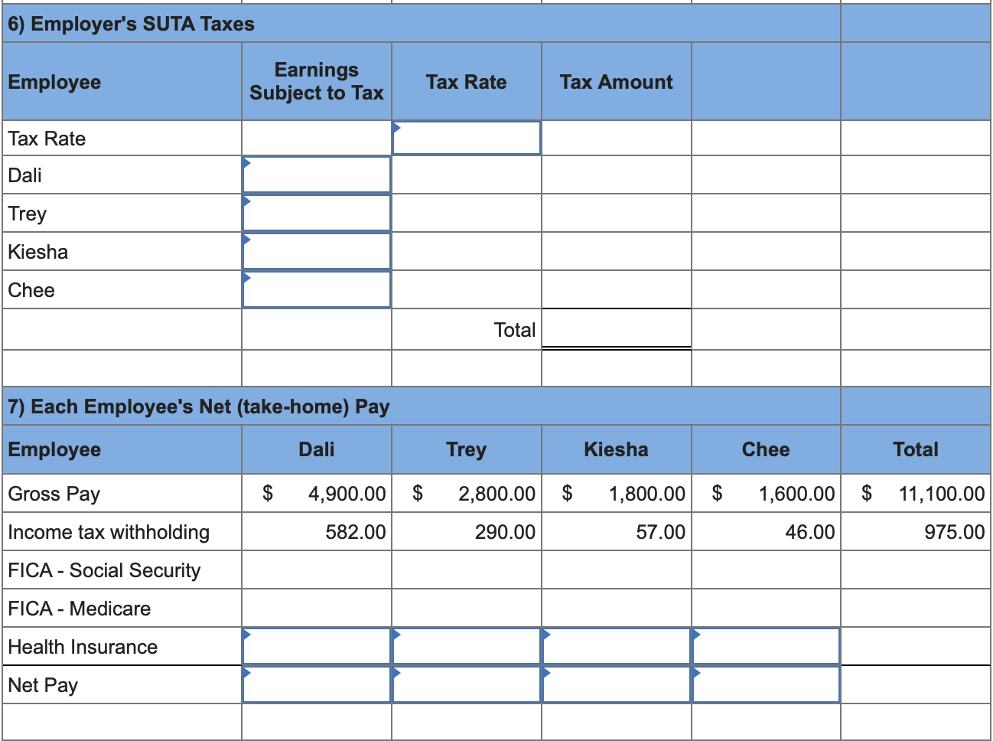
Task: Click the 'Chee' column header in Net Pay table
Action: tap(766, 449)
